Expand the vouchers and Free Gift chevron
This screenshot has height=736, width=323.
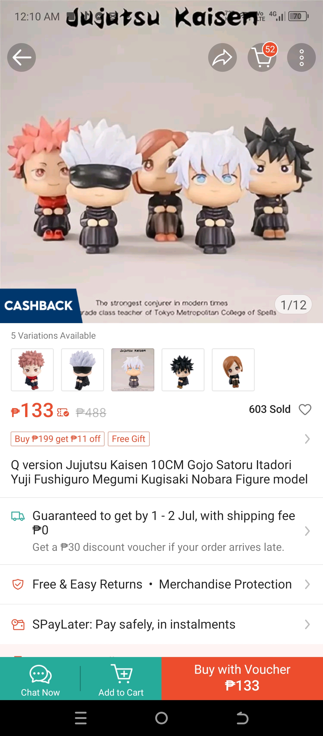coord(307,439)
